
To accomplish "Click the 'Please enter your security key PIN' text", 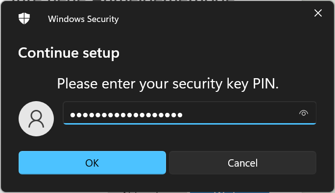I will (167, 84).
